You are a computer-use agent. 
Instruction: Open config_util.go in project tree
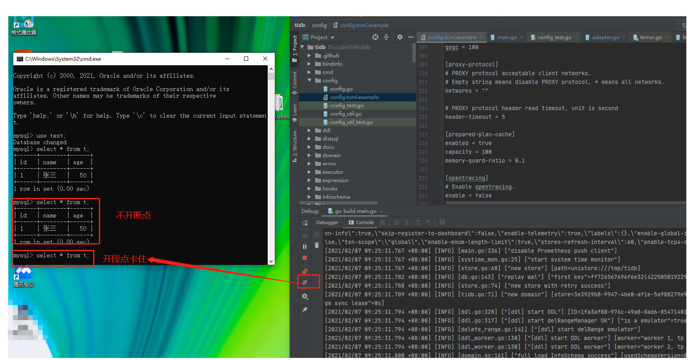pyautogui.click(x=346, y=114)
